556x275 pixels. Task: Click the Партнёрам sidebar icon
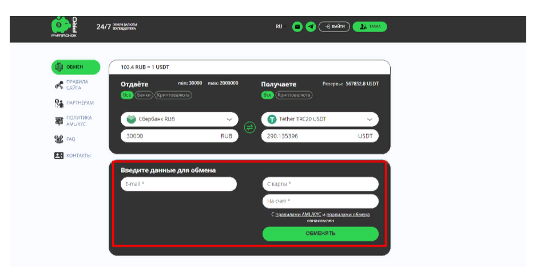[59, 103]
